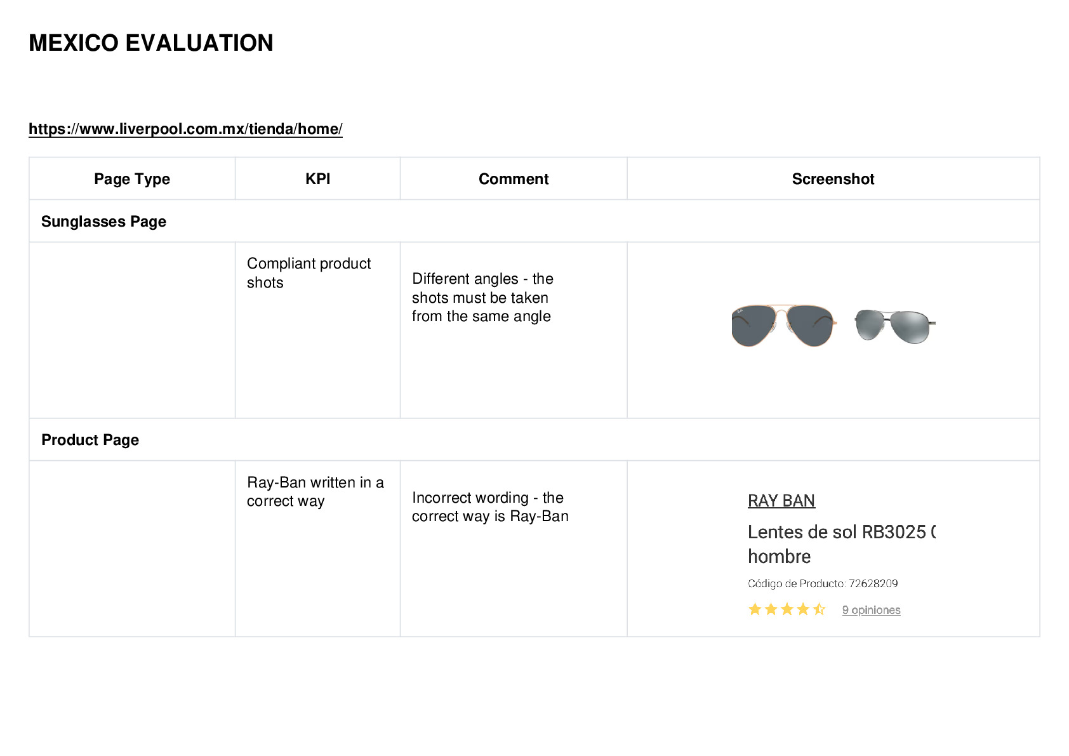This screenshot has height=756, width=1069.
Task: Select the Sunglasses Page section row
Action: pyautogui.click(x=534, y=221)
